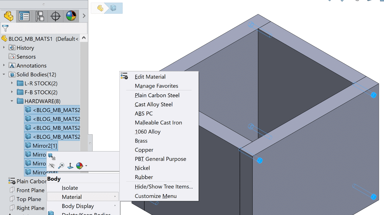The width and height of the screenshot is (384, 215).
Task: Hide the selected bodies with the eye icon
Action: 52,166
